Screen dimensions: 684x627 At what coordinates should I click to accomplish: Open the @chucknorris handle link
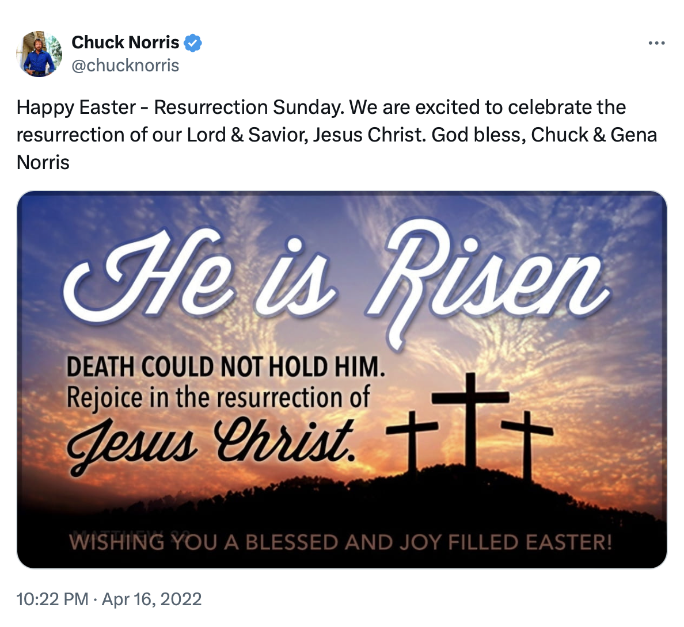pyautogui.click(x=125, y=66)
